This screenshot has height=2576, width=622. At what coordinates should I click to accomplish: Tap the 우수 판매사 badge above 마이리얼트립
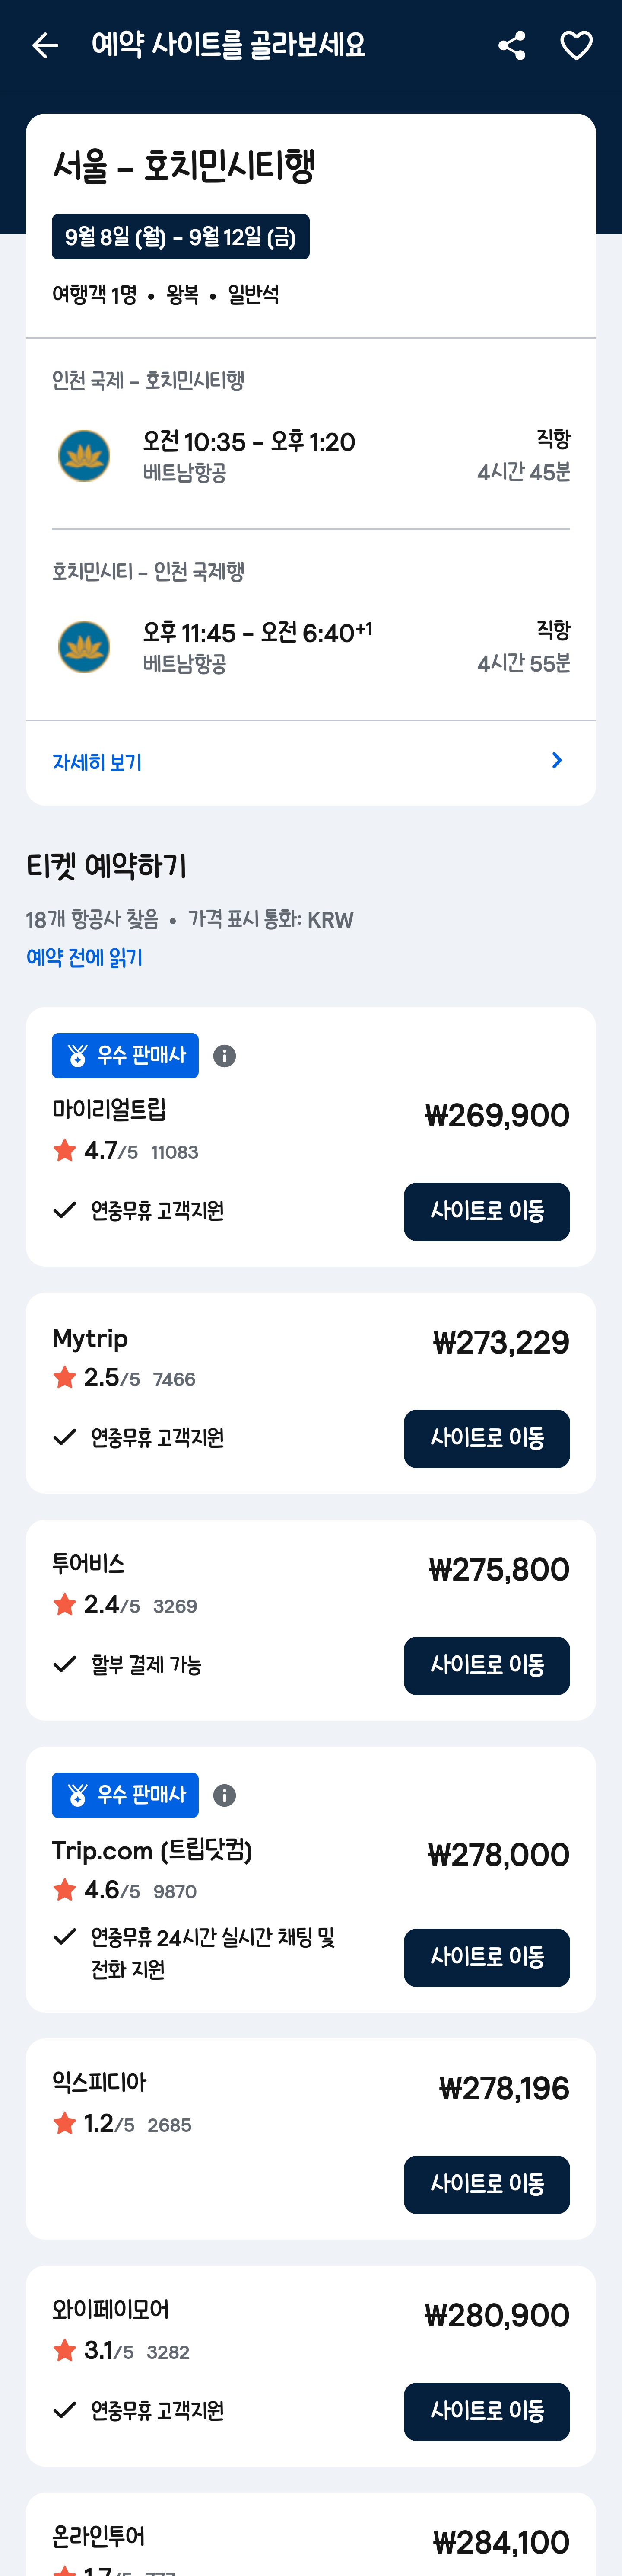(125, 1056)
